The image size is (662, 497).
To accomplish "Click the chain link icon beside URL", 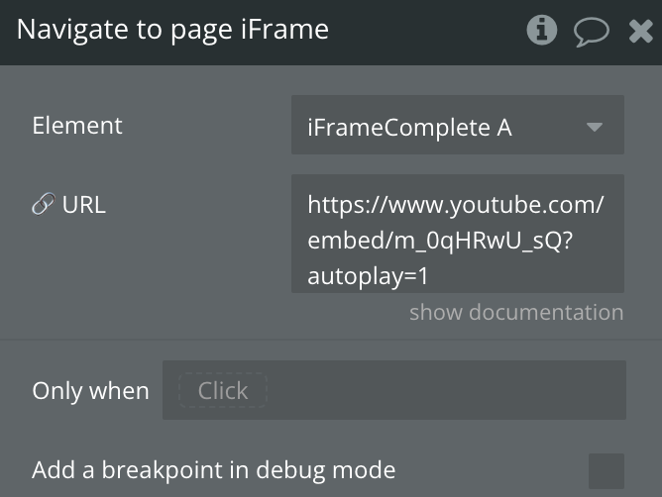I will 44,204.
